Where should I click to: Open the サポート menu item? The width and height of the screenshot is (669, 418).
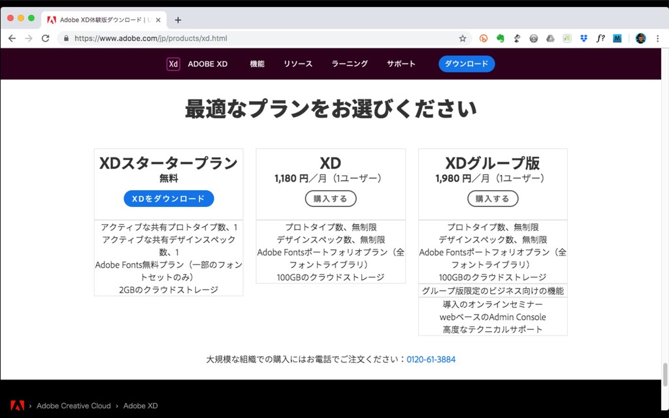(x=401, y=64)
